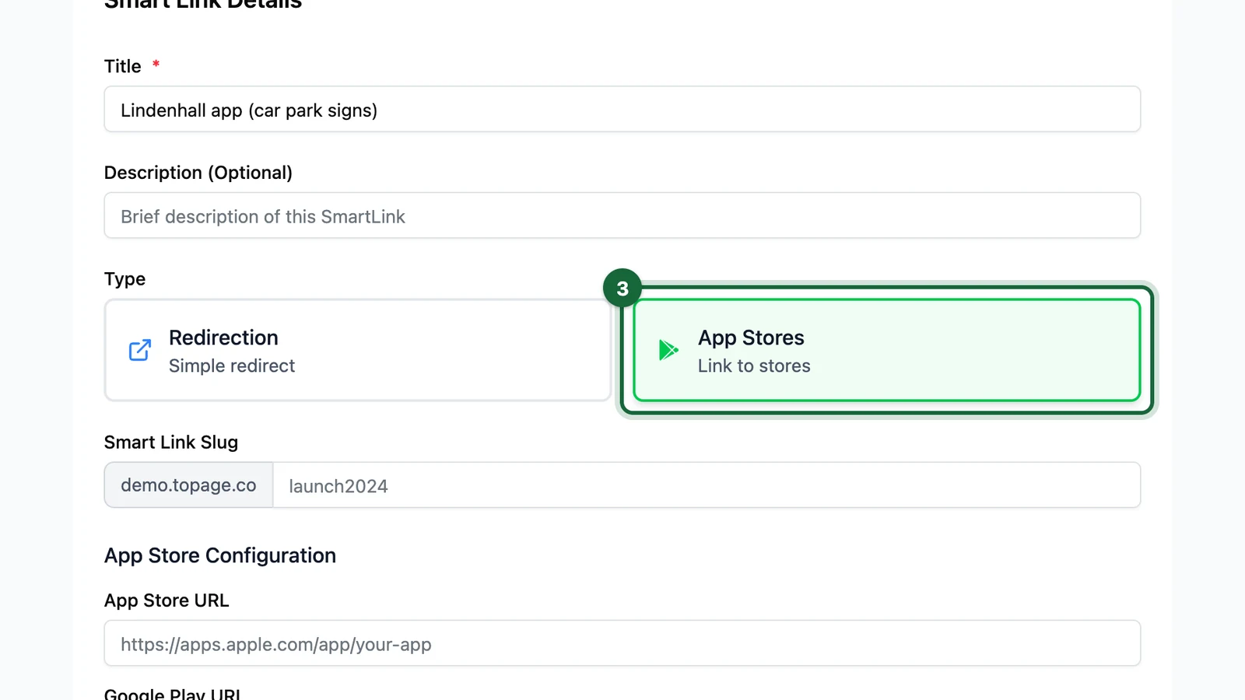Select the Redirection type card
Screen dimensions: 1245x700
tap(358, 350)
